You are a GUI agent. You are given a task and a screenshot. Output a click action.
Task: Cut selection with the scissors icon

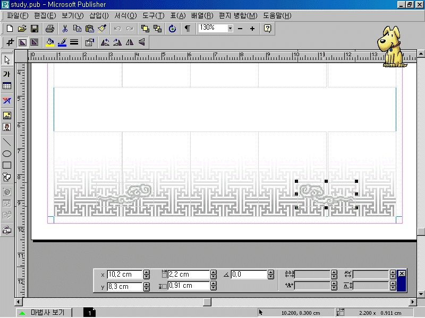coord(65,29)
